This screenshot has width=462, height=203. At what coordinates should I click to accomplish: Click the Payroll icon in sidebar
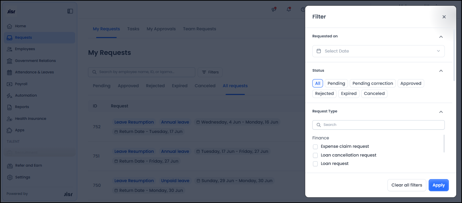(x=9, y=84)
